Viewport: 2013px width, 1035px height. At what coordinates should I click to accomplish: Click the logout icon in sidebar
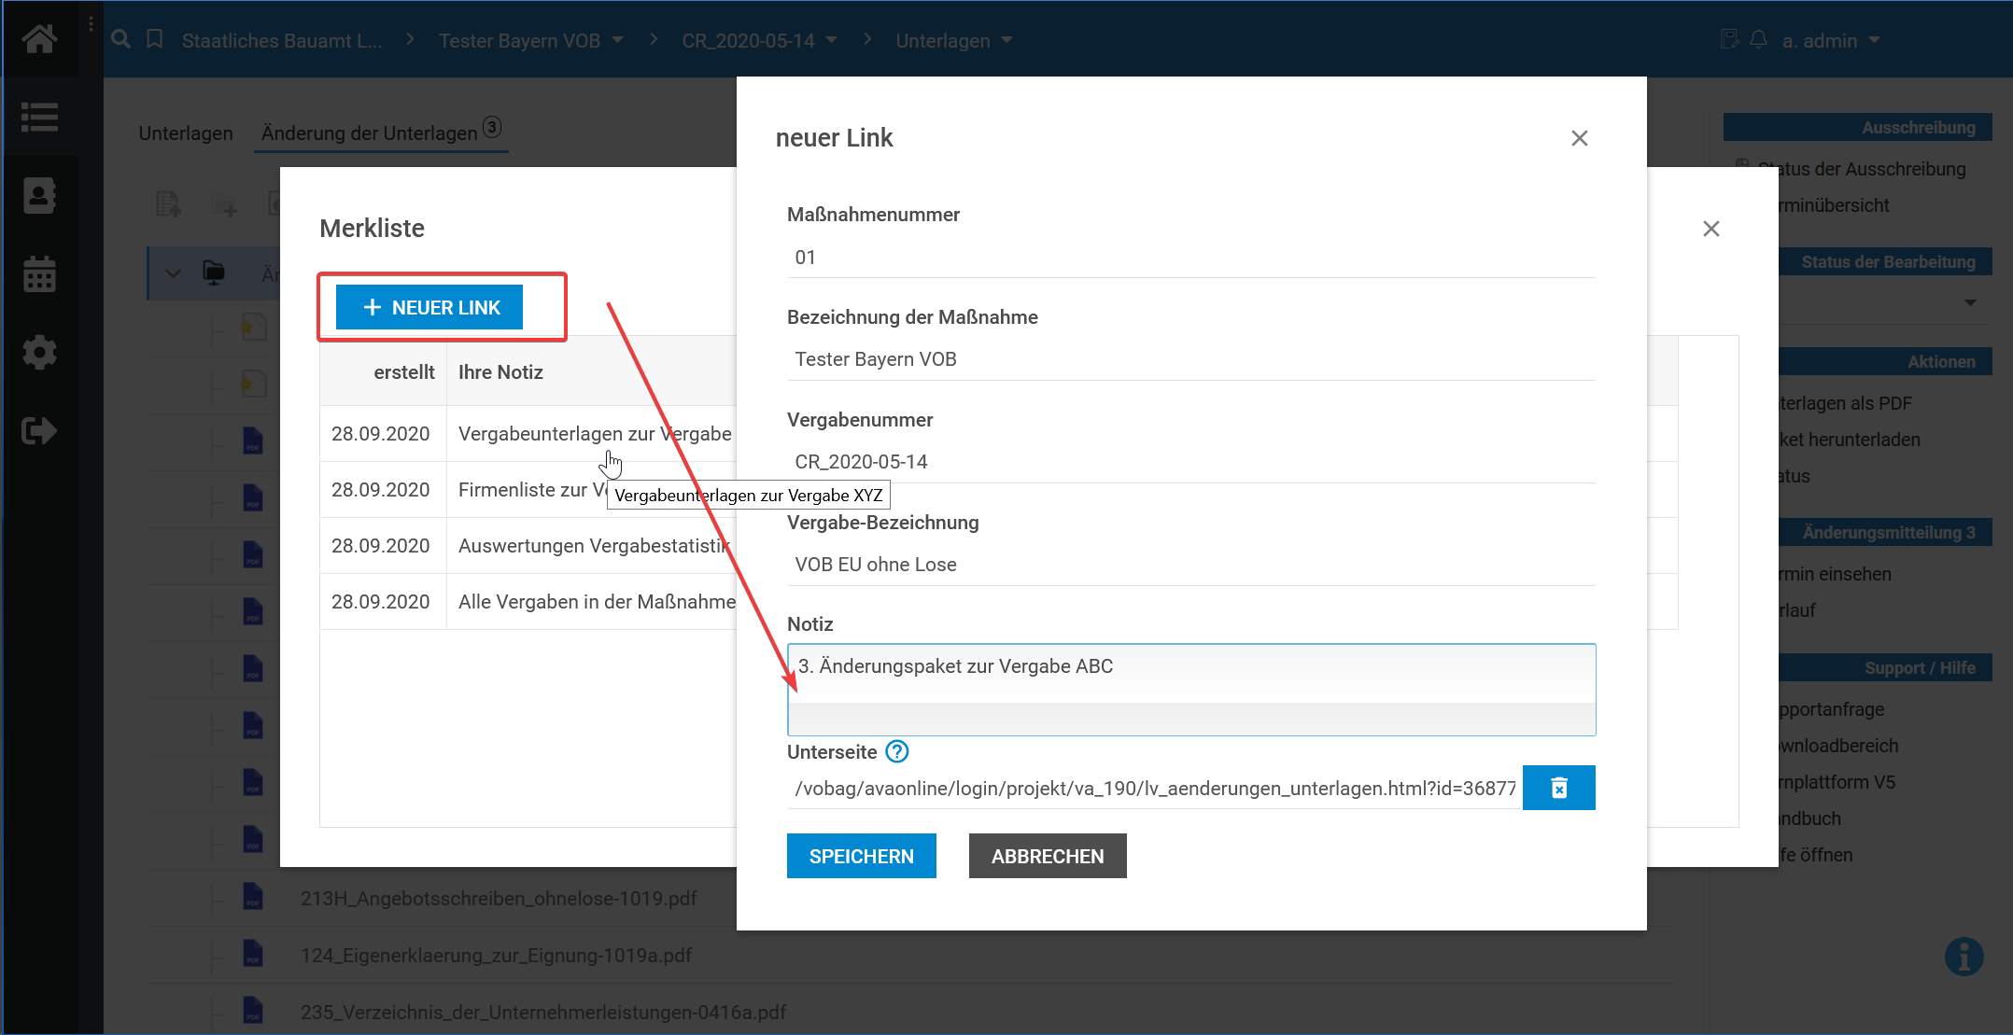[39, 430]
